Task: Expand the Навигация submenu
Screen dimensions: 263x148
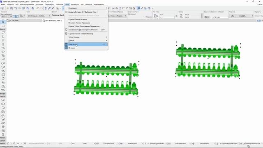Action: (x=86, y=8)
